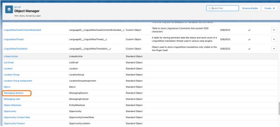Viewport: 280px width, 127px height.
Task: Open the Macro object
Action: point(7,87)
